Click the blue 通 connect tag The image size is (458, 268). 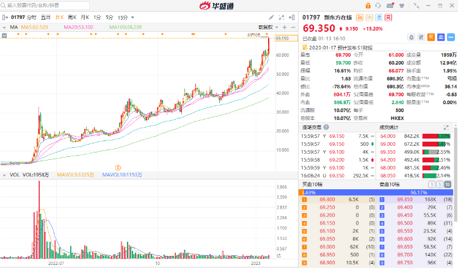tap(379, 18)
